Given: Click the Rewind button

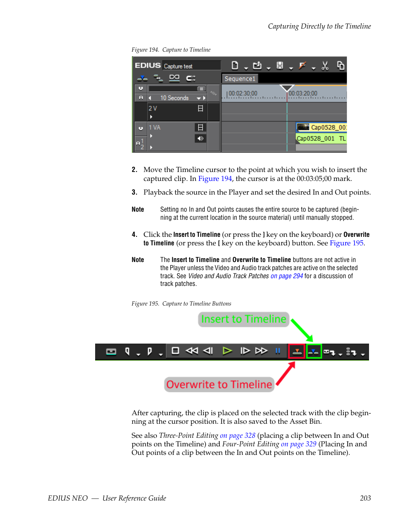Looking at the screenshot, I should click(x=192, y=351).
